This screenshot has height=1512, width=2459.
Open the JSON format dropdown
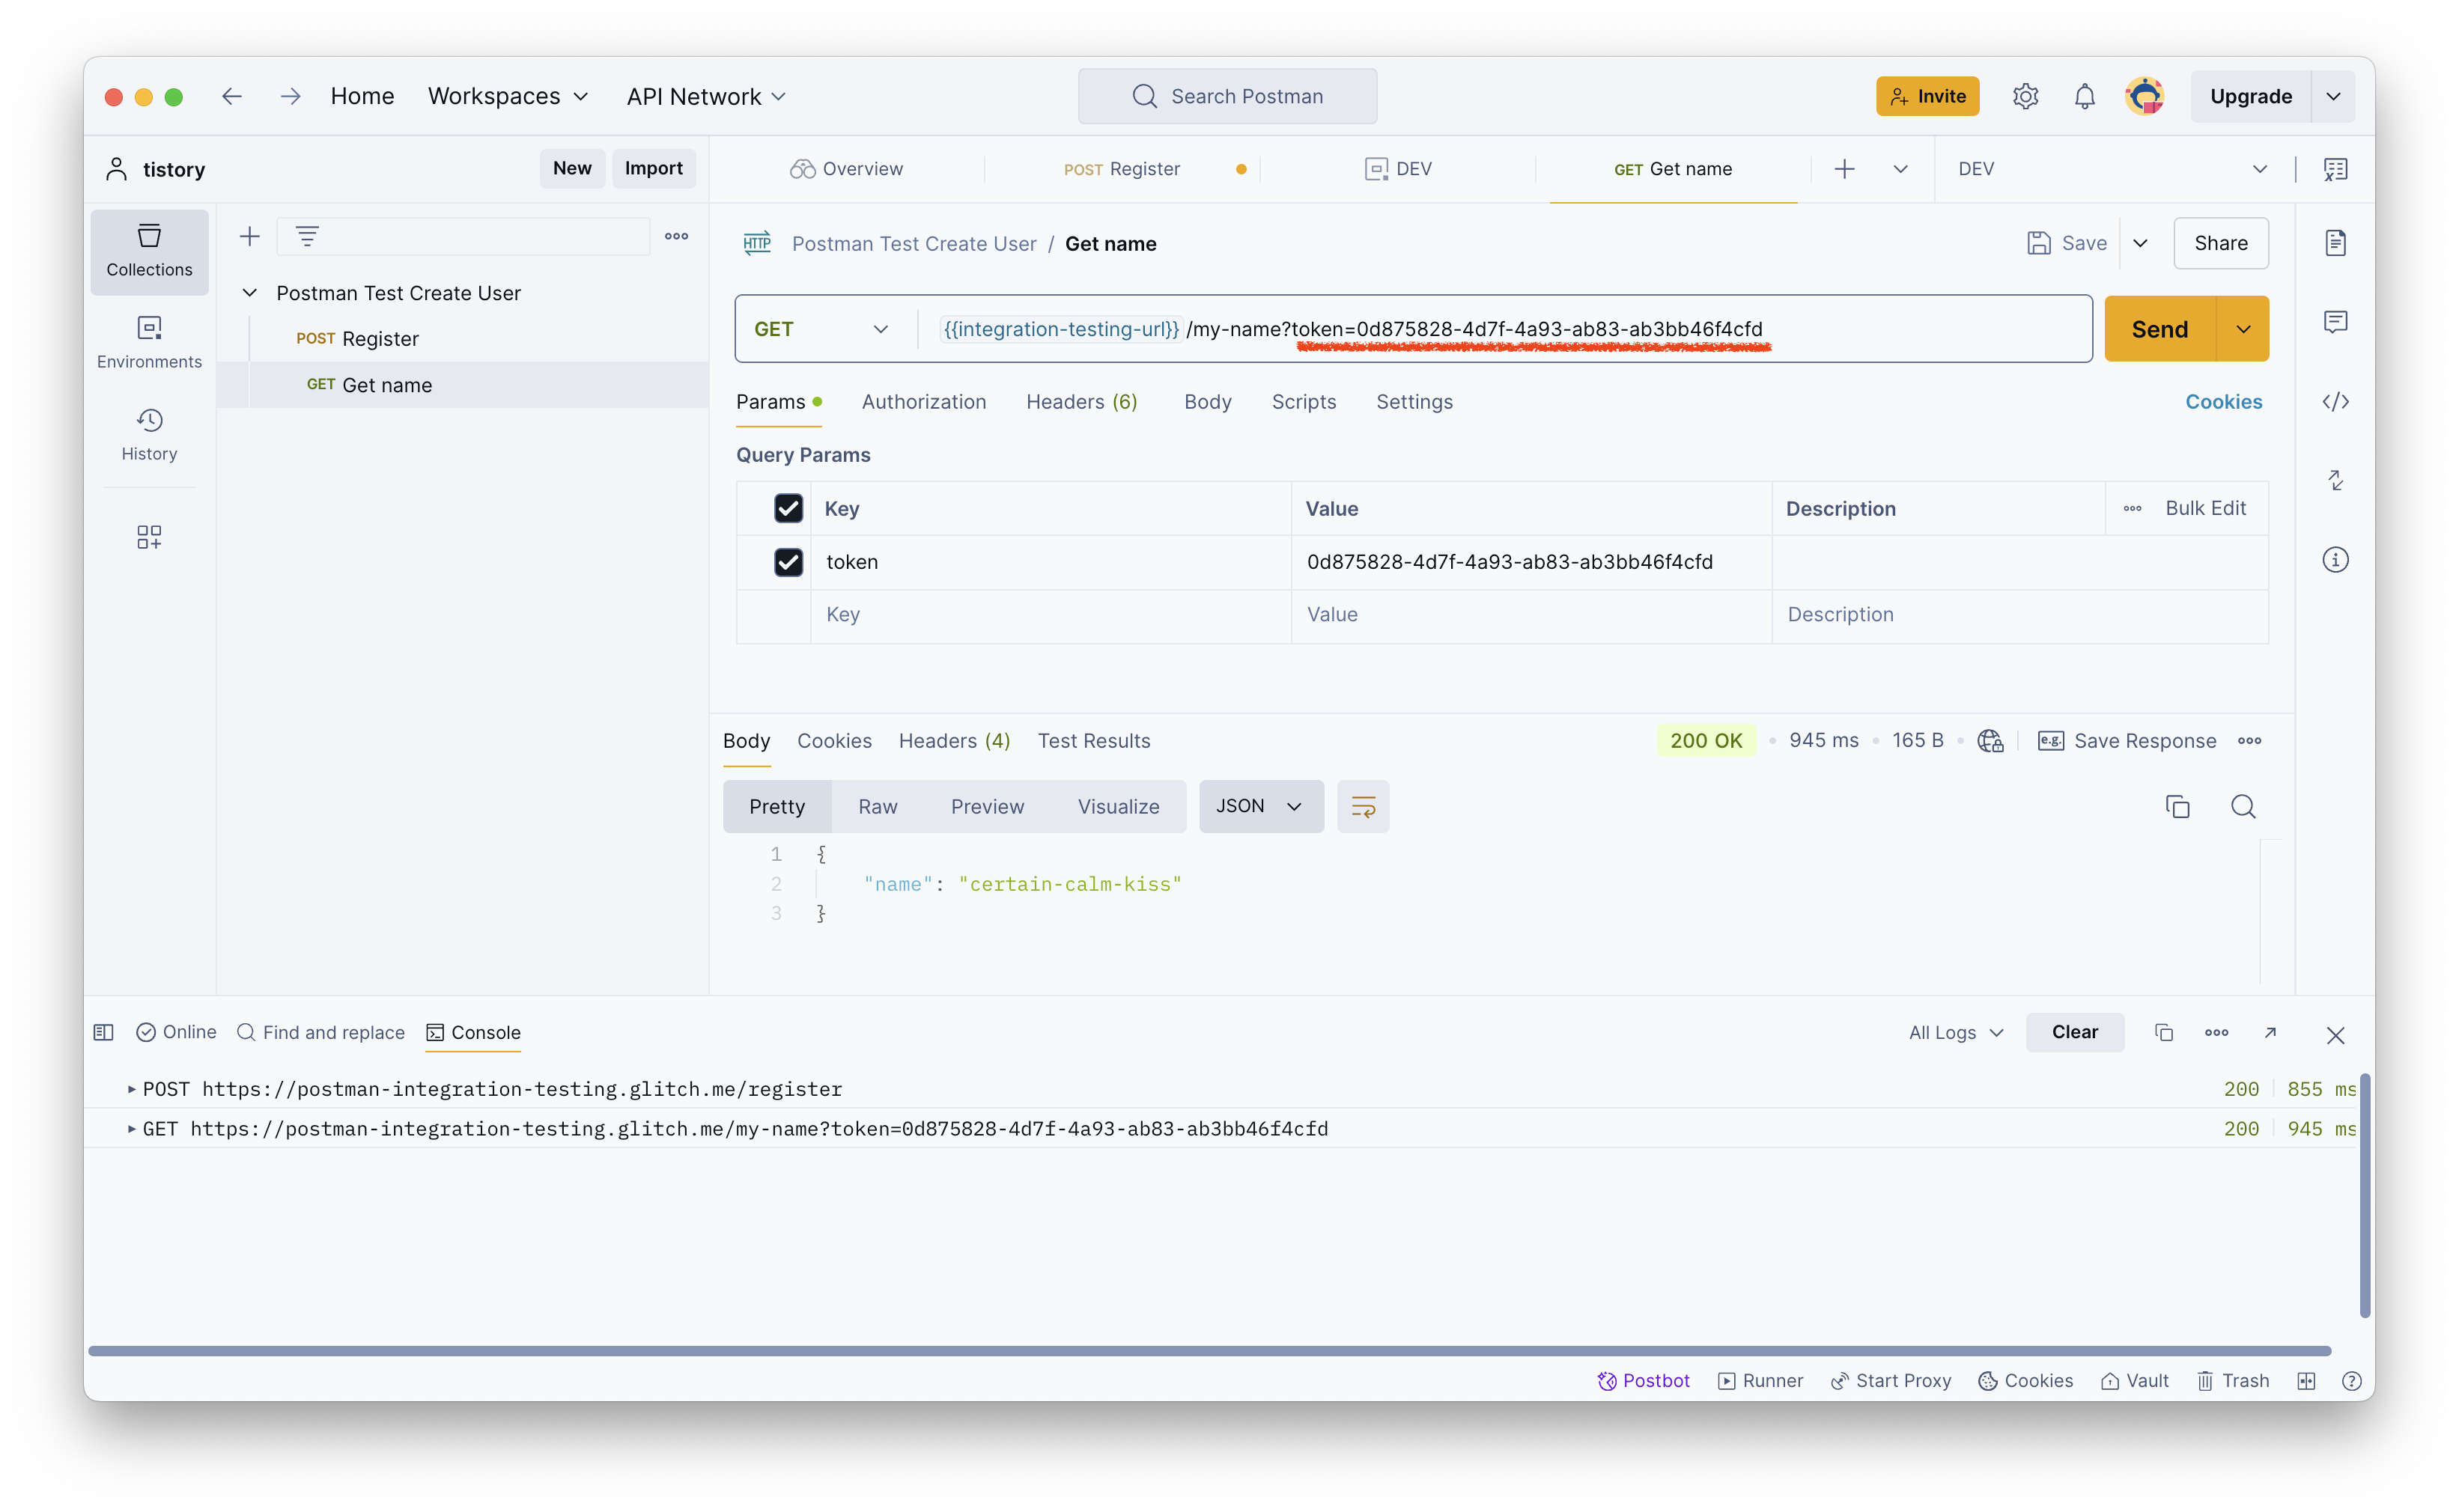pyautogui.click(x=1259, y=807)
